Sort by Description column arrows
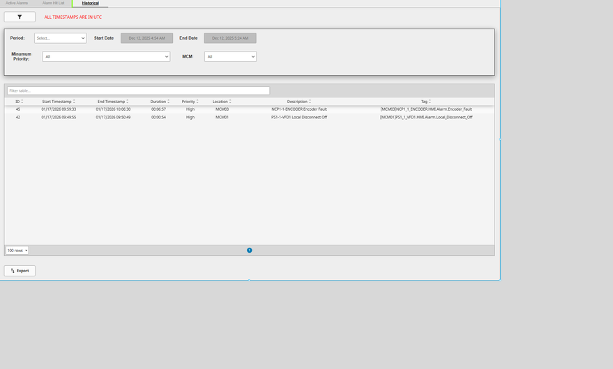 click(x=310, y=102)
